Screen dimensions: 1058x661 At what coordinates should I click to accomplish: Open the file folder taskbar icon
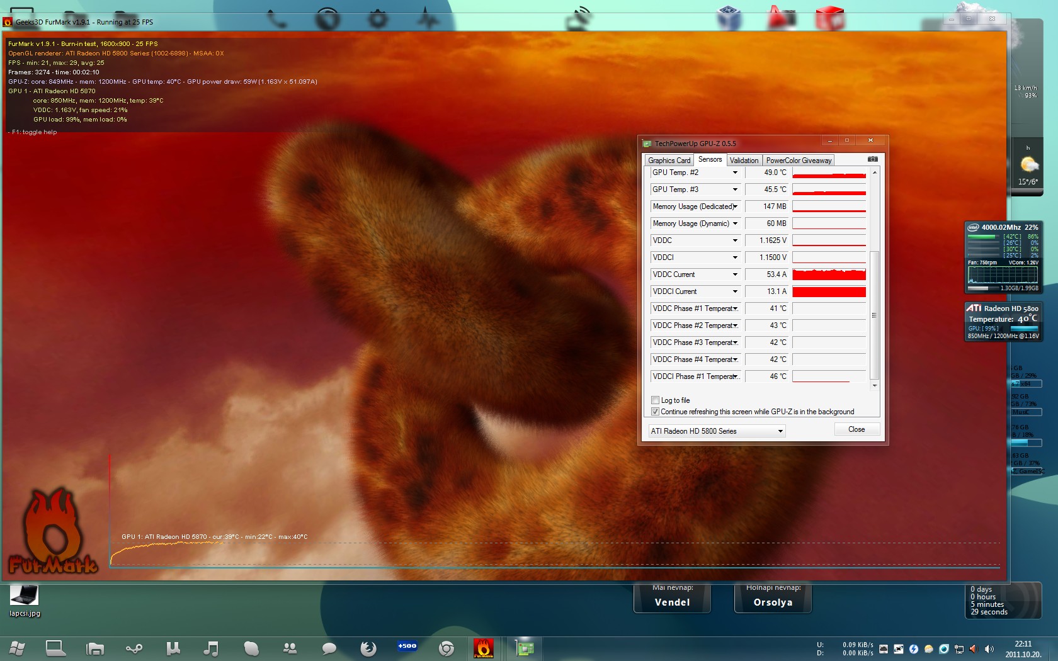pos(95,648)
